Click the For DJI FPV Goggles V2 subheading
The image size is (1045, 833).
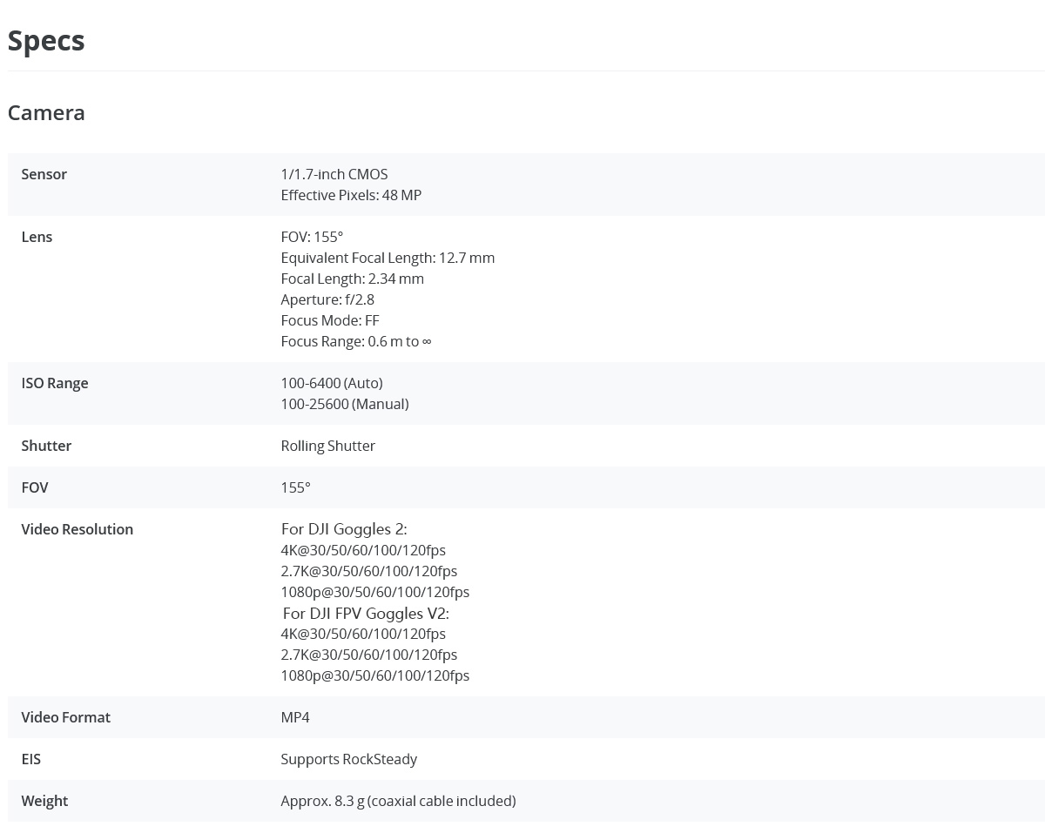coord(365,613)
